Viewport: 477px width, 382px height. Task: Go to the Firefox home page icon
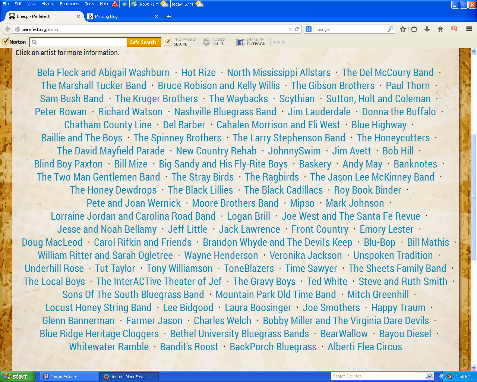pyautogui.click(x=440, y=29)
